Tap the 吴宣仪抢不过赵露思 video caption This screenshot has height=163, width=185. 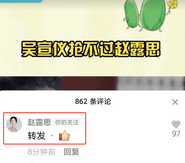click(x=91, y=49)
